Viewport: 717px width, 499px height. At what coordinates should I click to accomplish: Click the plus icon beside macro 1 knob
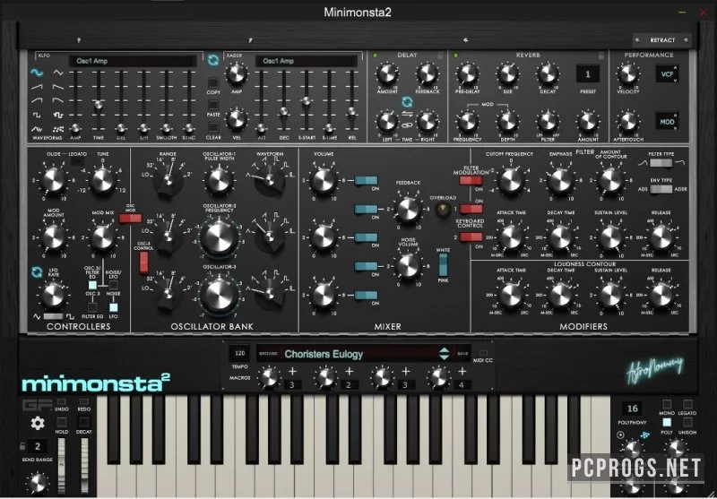(292, 371)
